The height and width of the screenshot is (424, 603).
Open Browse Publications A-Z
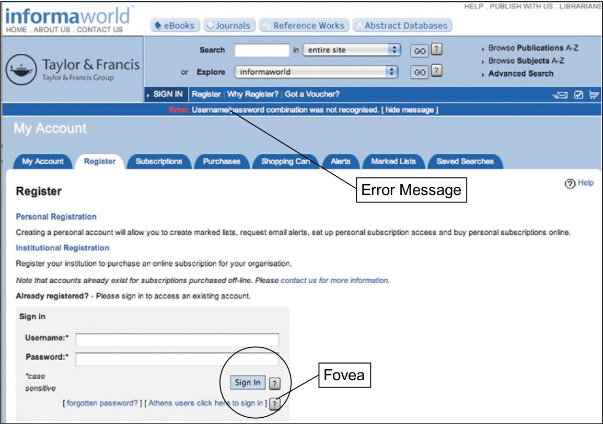pyautogui.click(x=533, y=48)
